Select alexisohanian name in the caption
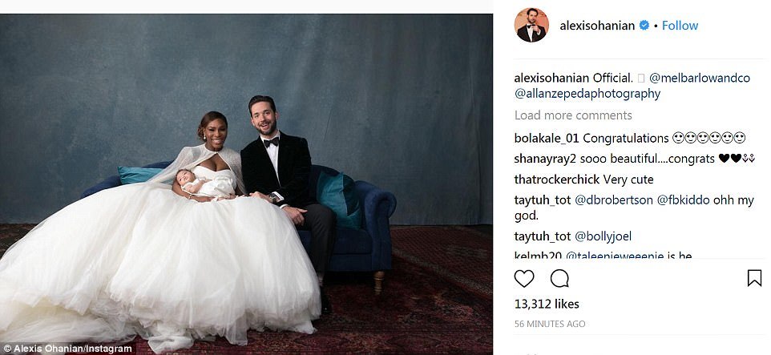The width and height of the screenshot is (771, 355). (x=551, y=79)
